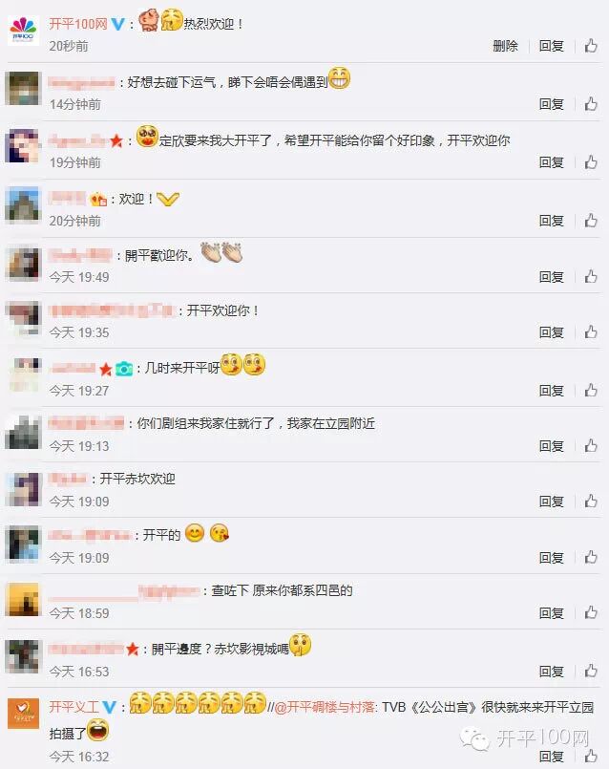This screenshot has height=769, width=609.
Task: Delete the 开平100网 comment with 删除
Action: pos(505,46)
